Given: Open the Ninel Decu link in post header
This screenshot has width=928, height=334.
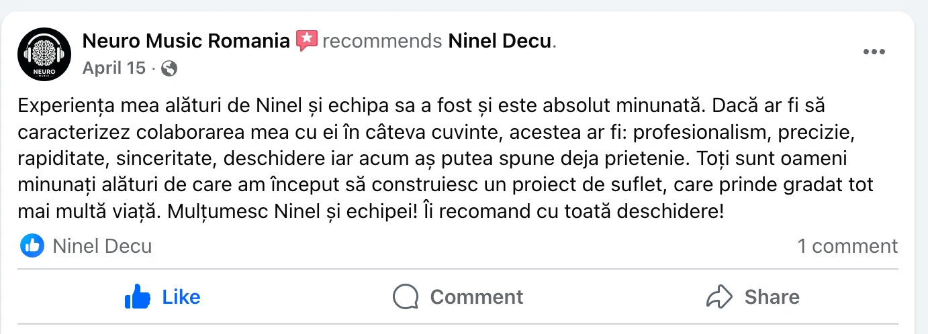Looking at the screenshot, I should [x=500, y=42].
